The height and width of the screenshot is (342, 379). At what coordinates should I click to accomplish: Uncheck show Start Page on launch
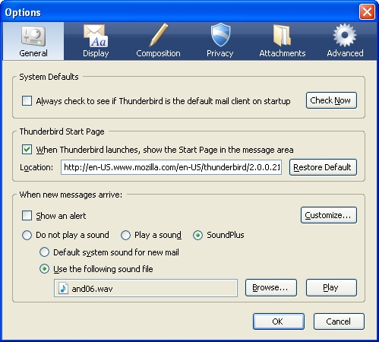pos(27,150)
